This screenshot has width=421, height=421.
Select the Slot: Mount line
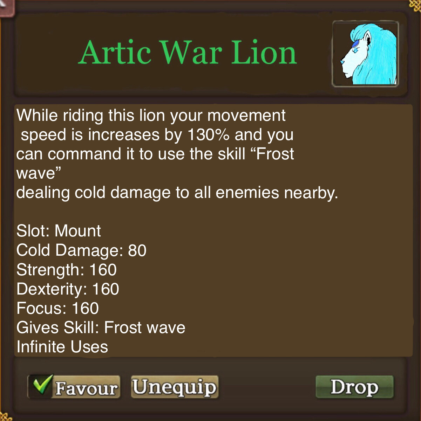point(59,231)
